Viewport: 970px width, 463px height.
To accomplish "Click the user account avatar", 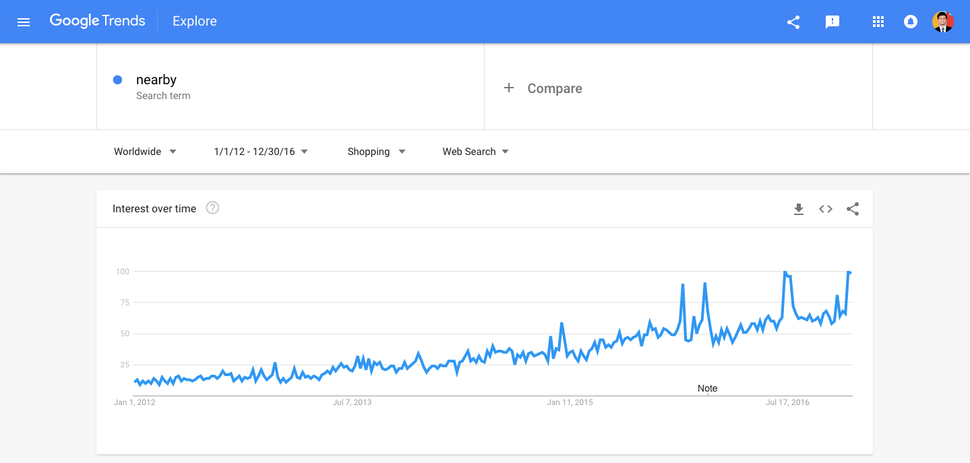I will [x=942, y=22].
